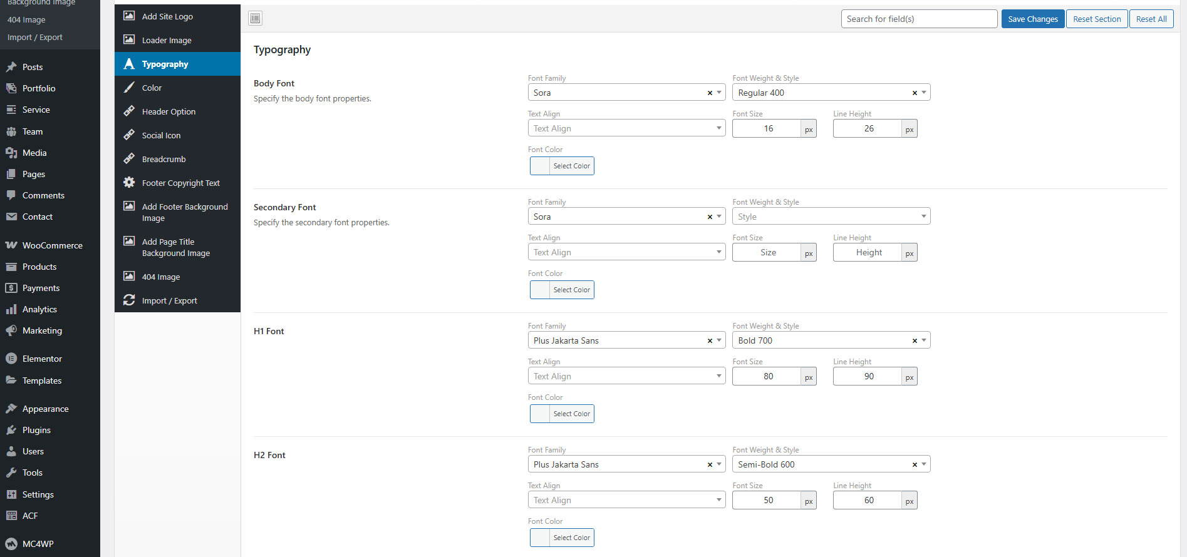
Task: Click the expand-all sections icon
Action: 255,19
